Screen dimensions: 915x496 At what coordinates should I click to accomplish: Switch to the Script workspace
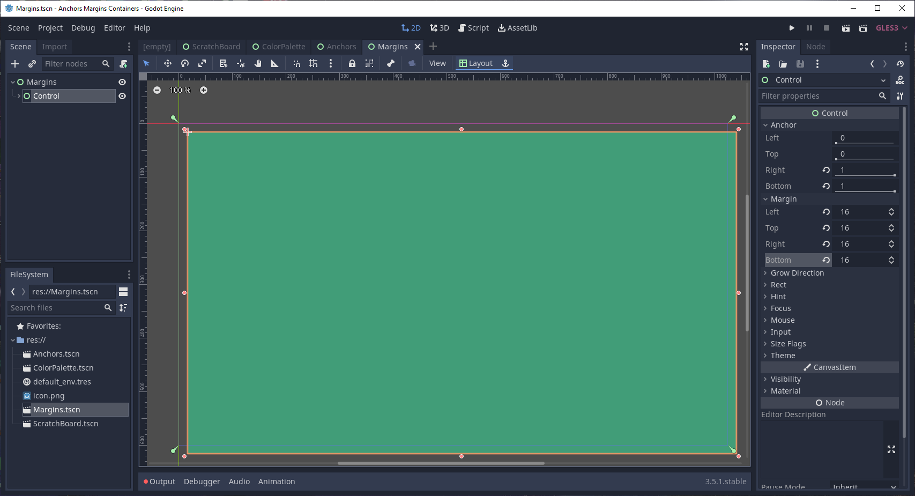tap(473, 28)
